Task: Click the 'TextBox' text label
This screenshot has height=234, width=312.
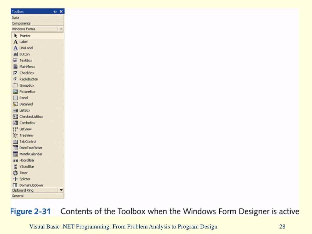Action: 26,61
